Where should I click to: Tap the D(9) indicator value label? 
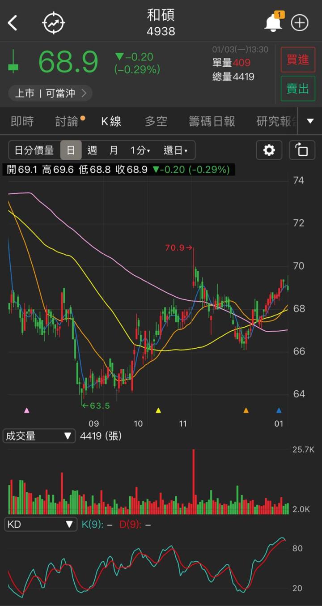coord(135,525)
